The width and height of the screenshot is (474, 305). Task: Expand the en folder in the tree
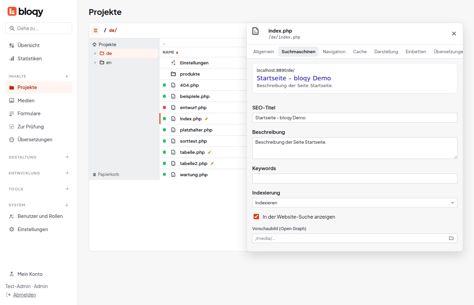point(95,63)
